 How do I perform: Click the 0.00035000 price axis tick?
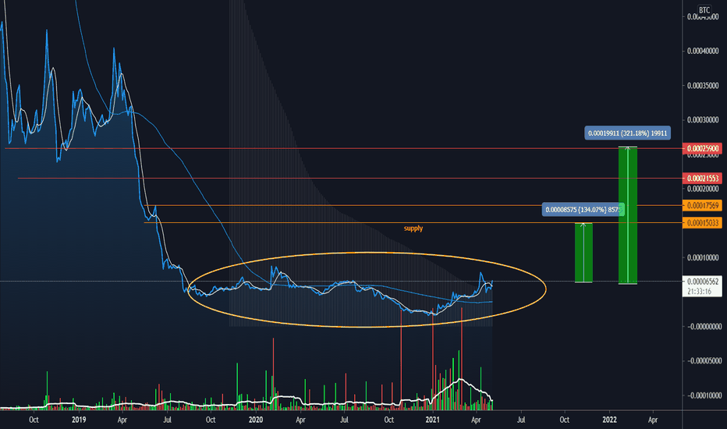click(703, 86)
